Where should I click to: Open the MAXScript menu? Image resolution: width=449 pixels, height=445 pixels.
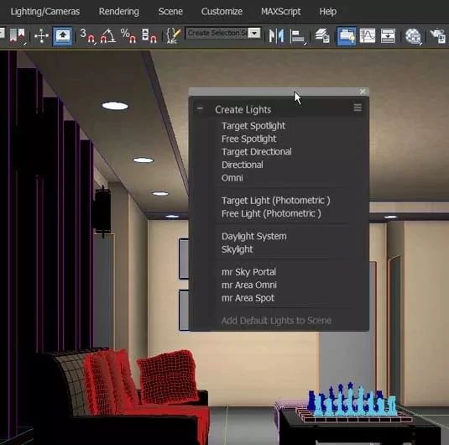(281, 12)
